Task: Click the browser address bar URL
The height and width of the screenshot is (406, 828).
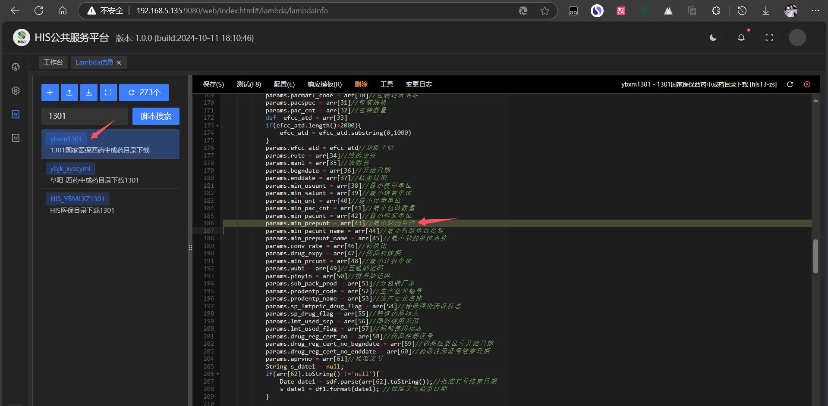Action: pos(232,11)
